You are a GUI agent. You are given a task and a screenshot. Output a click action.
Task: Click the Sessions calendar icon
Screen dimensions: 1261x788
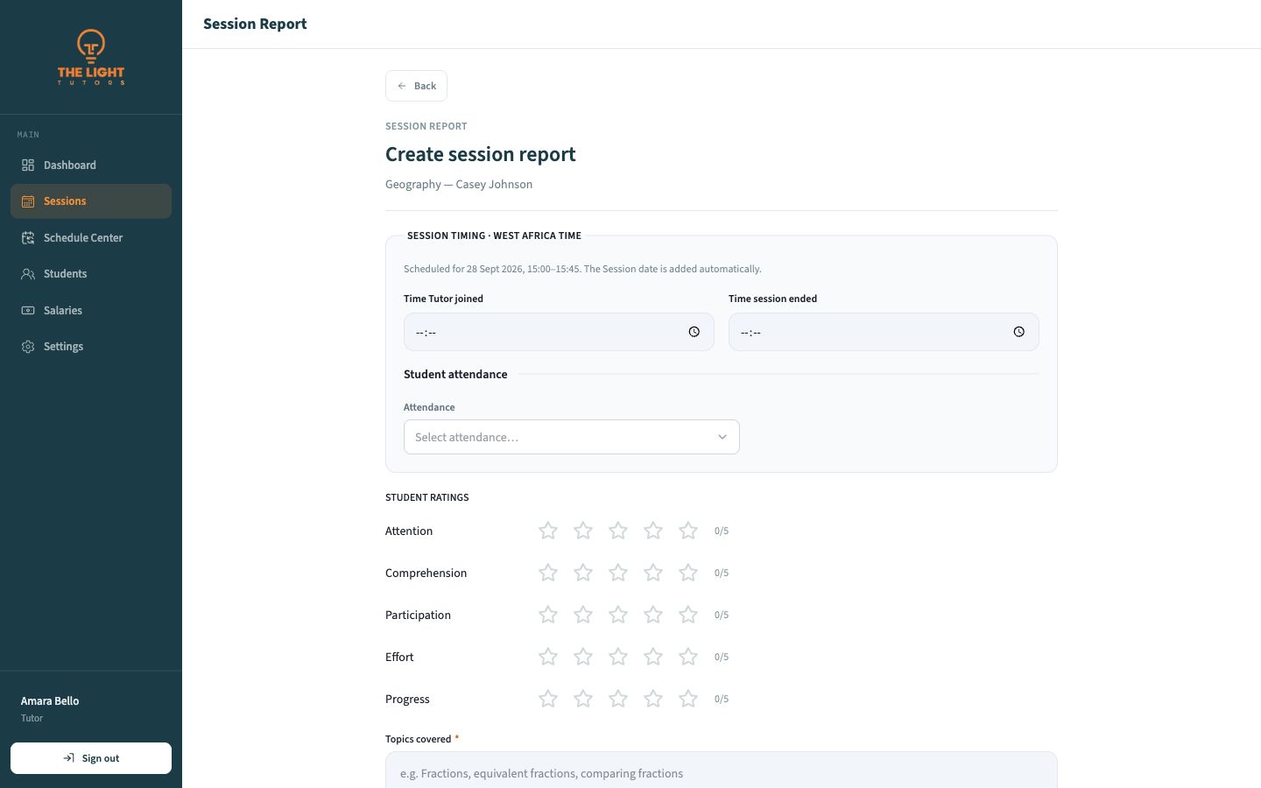click(28, 201)
